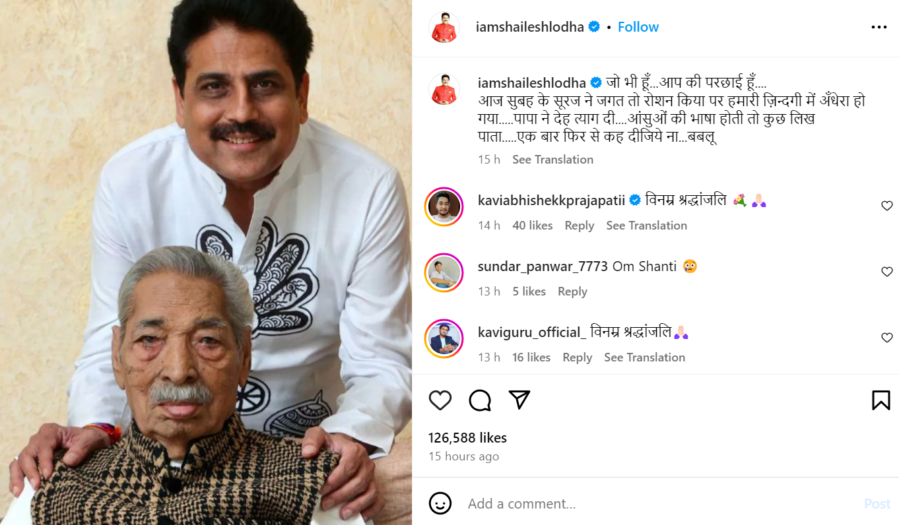Screen dimensions: 899x525
Task: Open the three-dot more options menu
Action: [879, 27]
